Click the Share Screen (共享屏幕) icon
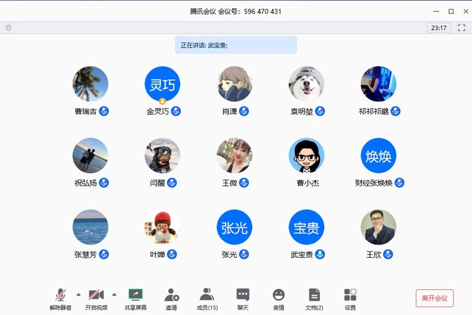The image size is (472, 315). pos(135,295)
